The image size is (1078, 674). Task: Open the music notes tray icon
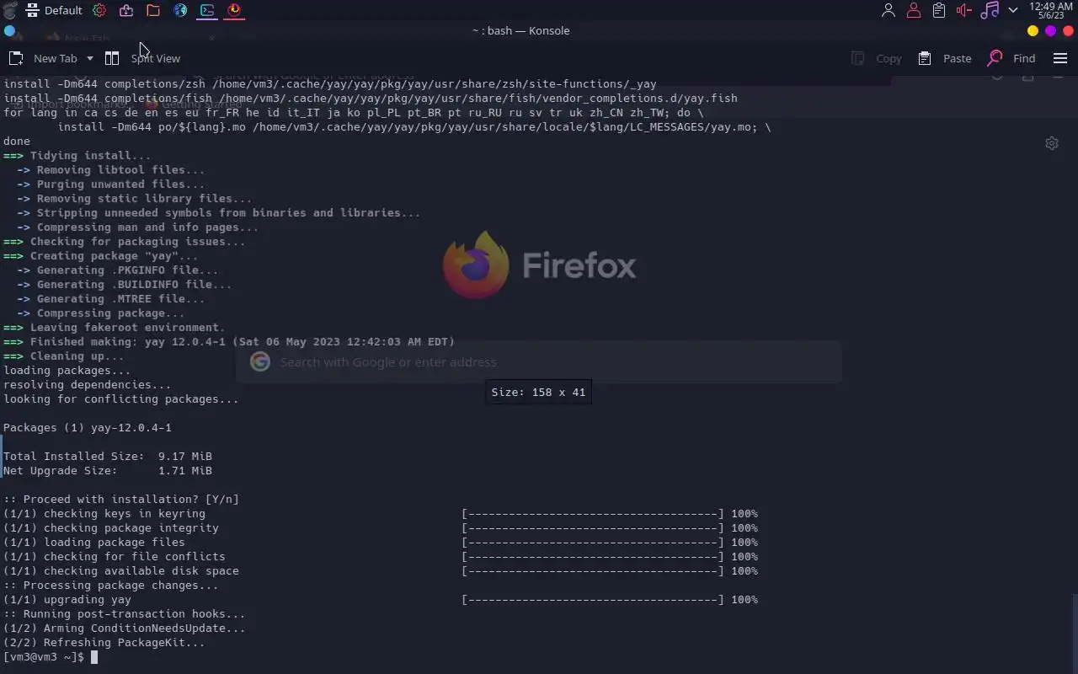[990, 10]
